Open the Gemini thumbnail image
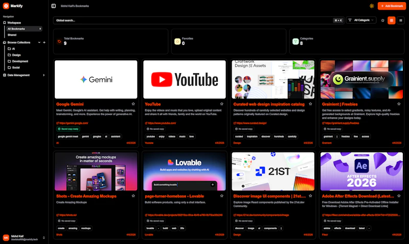The height and width of the screenshot is (244, 409). 96,80
